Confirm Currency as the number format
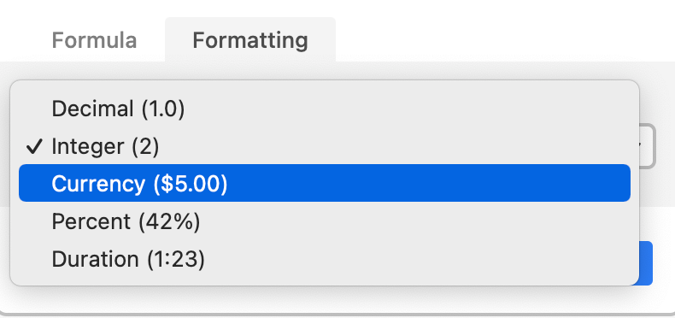Viewport: 675px width, 318px height. [325, 183]
